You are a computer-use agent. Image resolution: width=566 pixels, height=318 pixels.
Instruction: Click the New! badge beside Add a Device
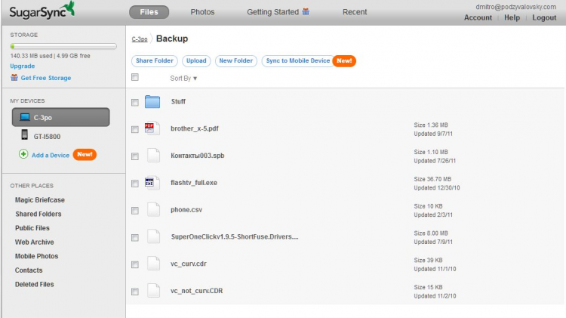tap(85, 154)
